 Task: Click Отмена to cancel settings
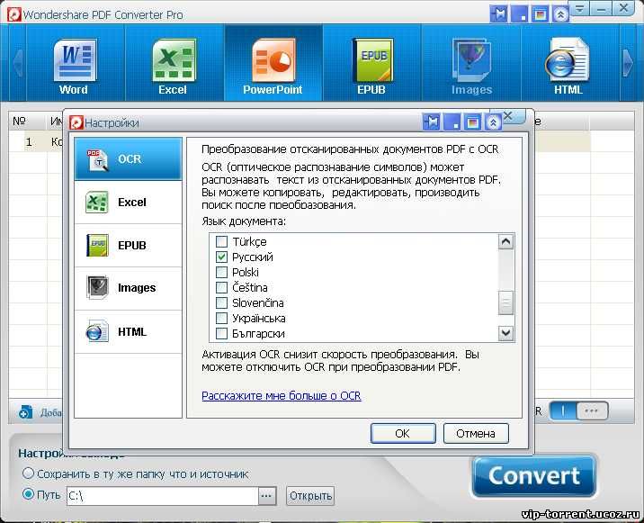(x=476, y=433)
